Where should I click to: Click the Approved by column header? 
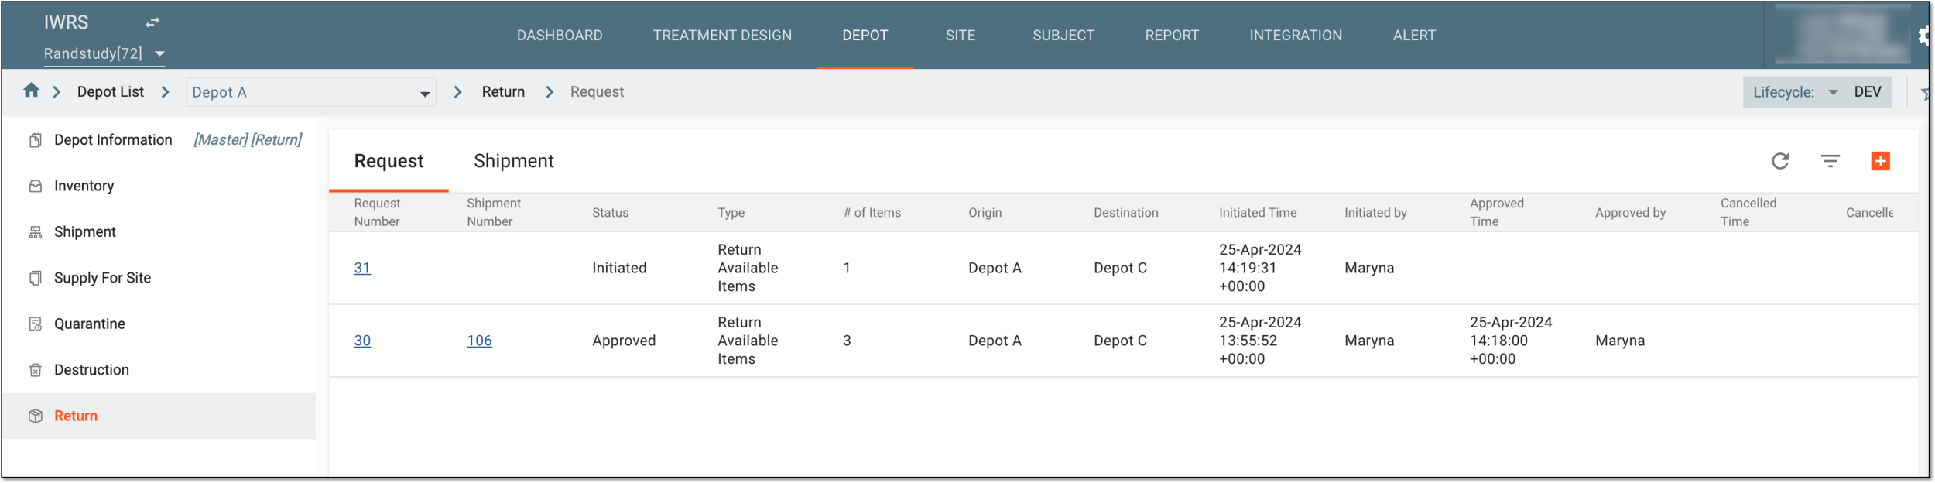[x=1630, y=212]
